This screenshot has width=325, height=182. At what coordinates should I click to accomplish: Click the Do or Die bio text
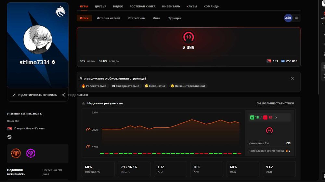point(13,121)
